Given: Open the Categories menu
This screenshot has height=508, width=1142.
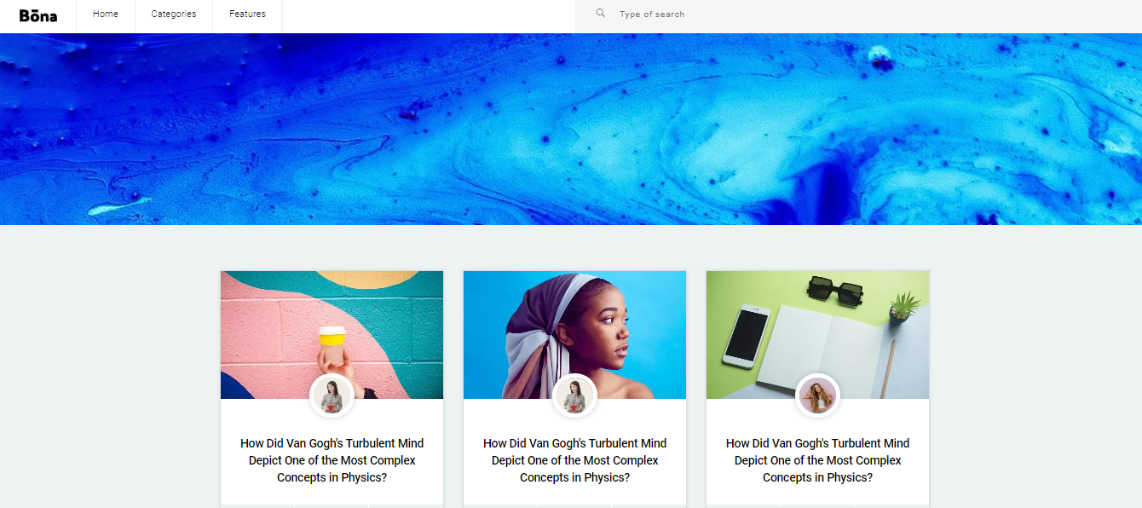Looking at the screenshot, I should [174, 14].
